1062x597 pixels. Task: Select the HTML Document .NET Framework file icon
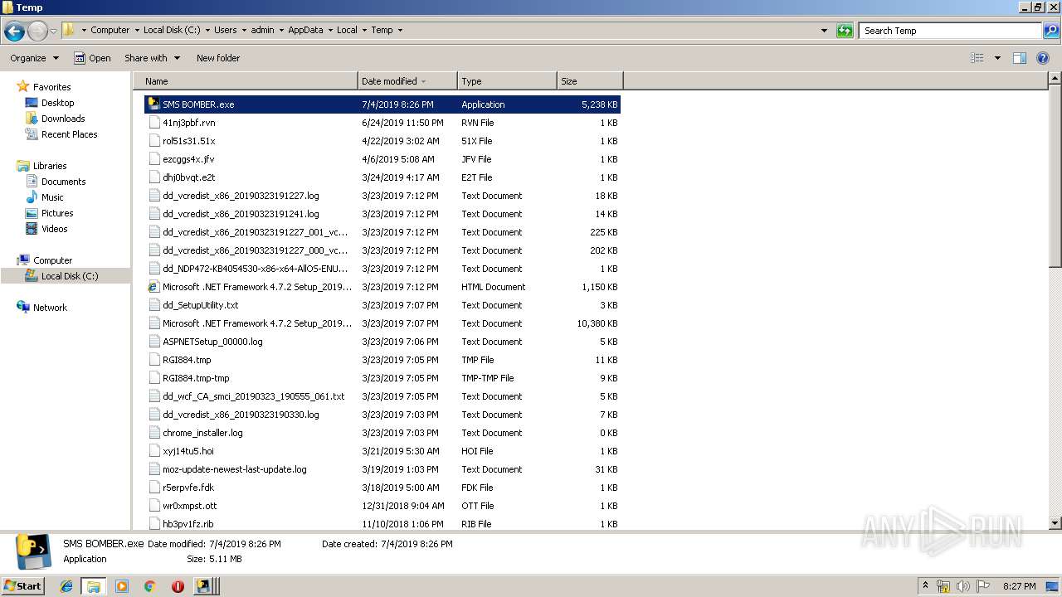coord(153,287)
